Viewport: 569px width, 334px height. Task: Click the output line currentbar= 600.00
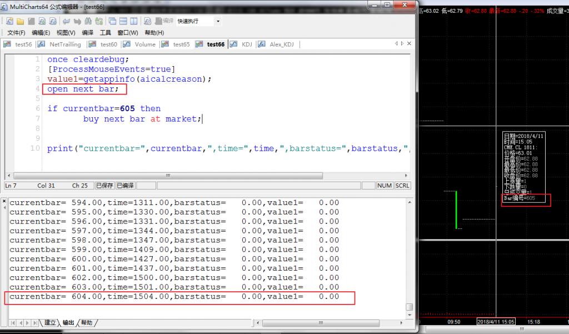[174, 259]
